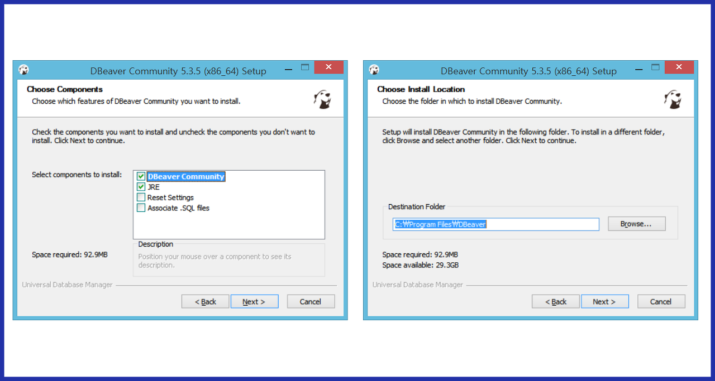Click 'Universal Database Manager' text in Install Location window
The width and height of the screenshot is (715, 381).
[x=418, y=285]
